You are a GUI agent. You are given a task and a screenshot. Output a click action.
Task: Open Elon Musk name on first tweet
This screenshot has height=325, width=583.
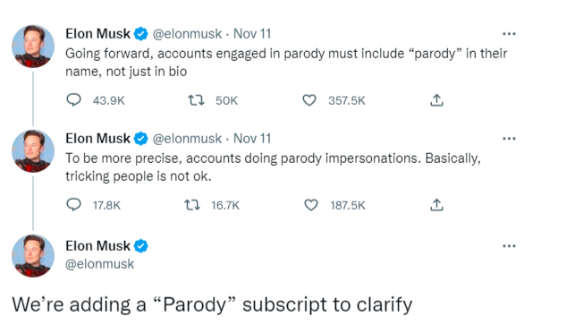coord(98,33)
